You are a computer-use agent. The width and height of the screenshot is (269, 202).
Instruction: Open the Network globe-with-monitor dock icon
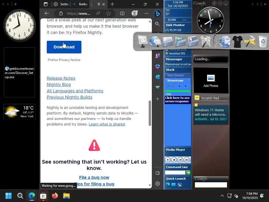[155, 41]
